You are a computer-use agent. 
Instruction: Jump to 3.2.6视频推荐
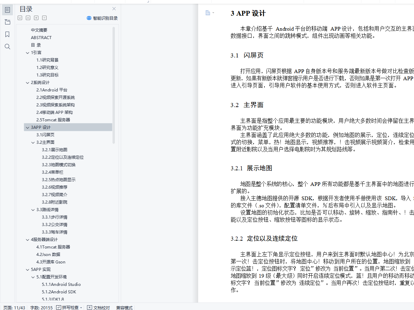point(54,187)
